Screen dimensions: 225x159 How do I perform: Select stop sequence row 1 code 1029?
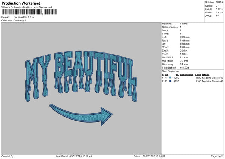pyautogui.click(x=198, y=78)
